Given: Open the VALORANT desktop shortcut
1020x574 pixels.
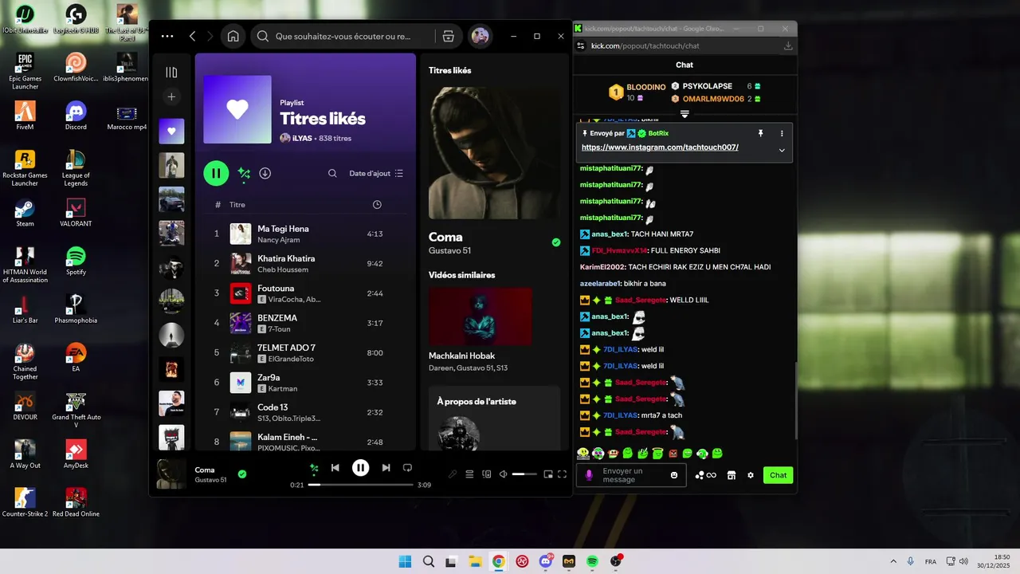Looking at the screenshot, I should 76,212.
